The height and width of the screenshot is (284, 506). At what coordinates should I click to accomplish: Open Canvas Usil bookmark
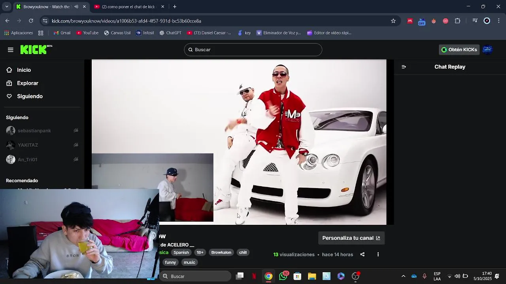pos(117,33)
